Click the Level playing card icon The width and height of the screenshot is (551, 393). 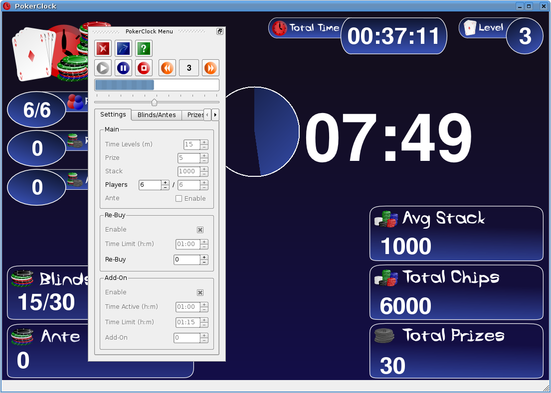click(x=470, y=28)
